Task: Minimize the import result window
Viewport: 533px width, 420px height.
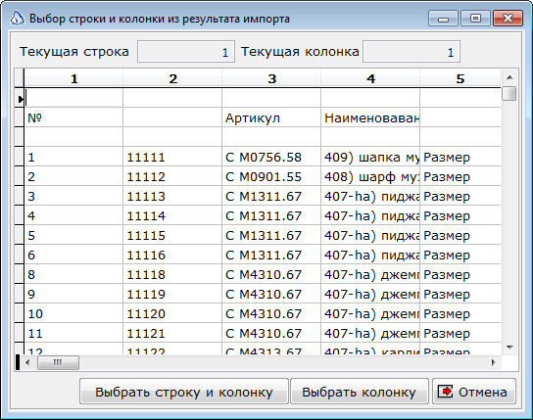Action: coord(443,19)
